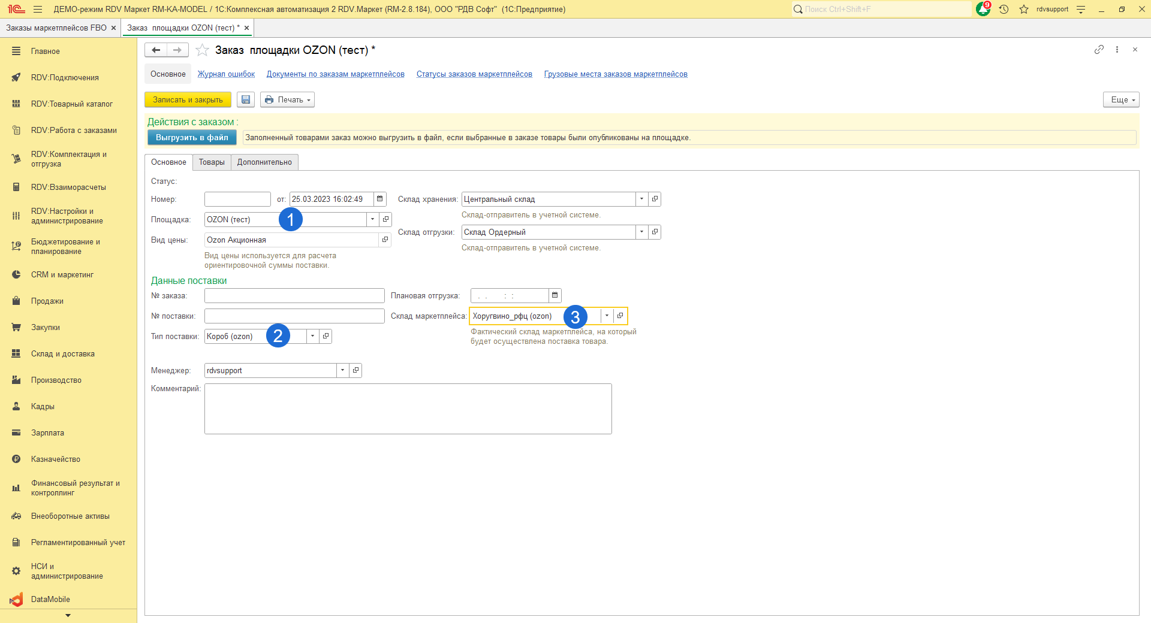Screen dimensions: 1151x623
Task: Open calendar for Плановая отгрузка date
Action: pos(555,295)
